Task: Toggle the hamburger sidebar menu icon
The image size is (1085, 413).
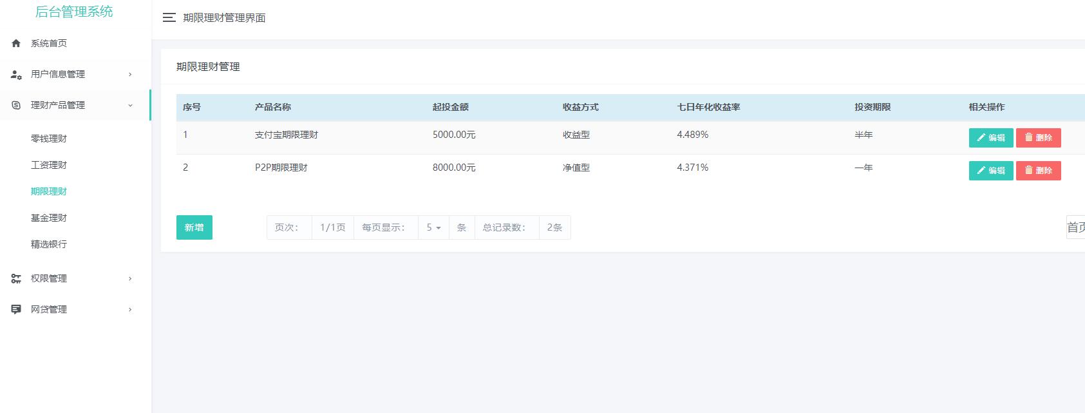Action: point(169,18)
